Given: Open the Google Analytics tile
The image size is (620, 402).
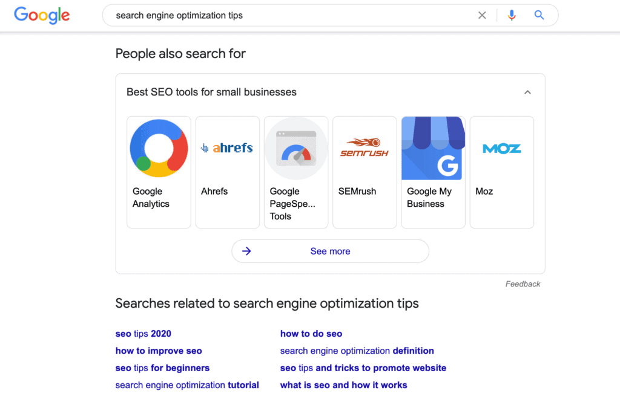Looking at the screenshot, I should pyautogui.click(x=159, y=172).
